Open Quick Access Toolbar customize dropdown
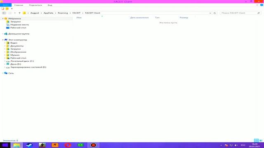The width and height of the screenshot is (264, 148). coord(12,9)
